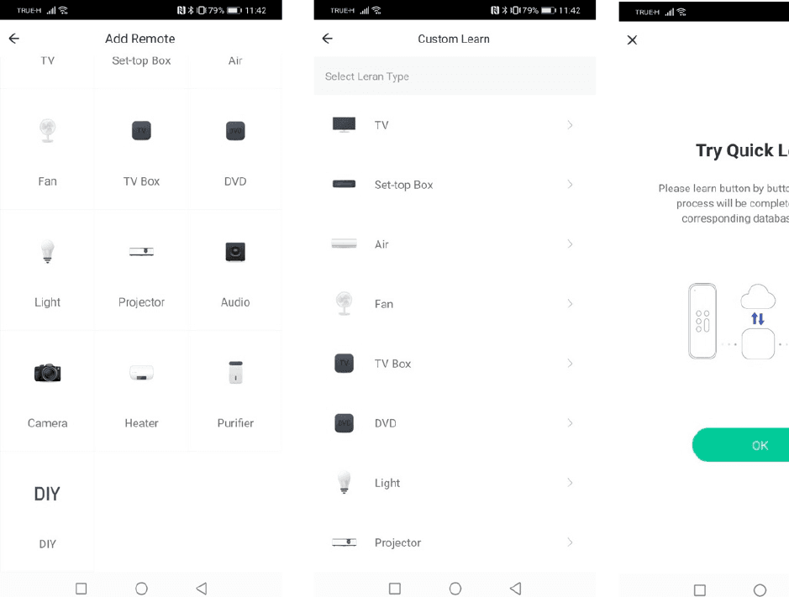This screenshot has height=597, width=789.
Task: Go back from Custom Learn screen
Action: point(328,39)
